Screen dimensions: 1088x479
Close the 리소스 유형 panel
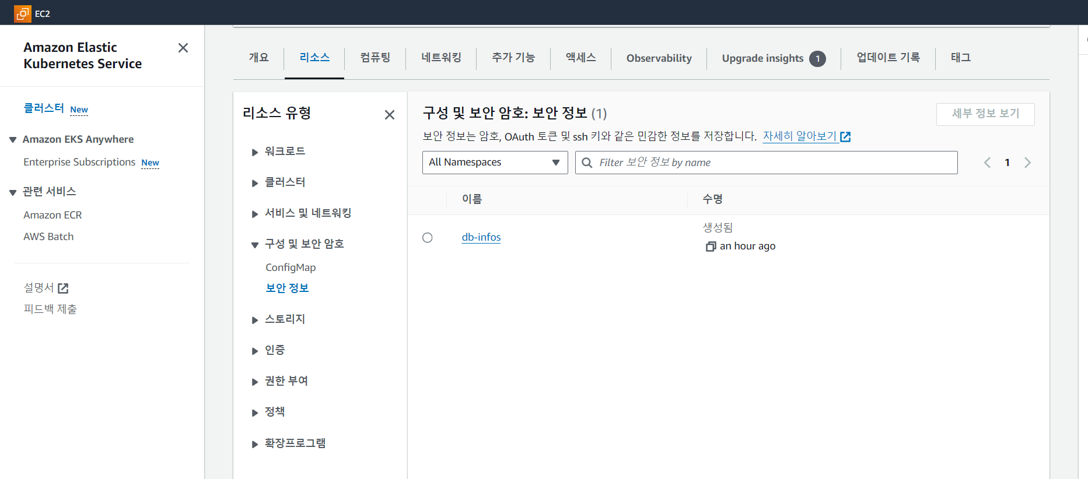tap(390, 115)
